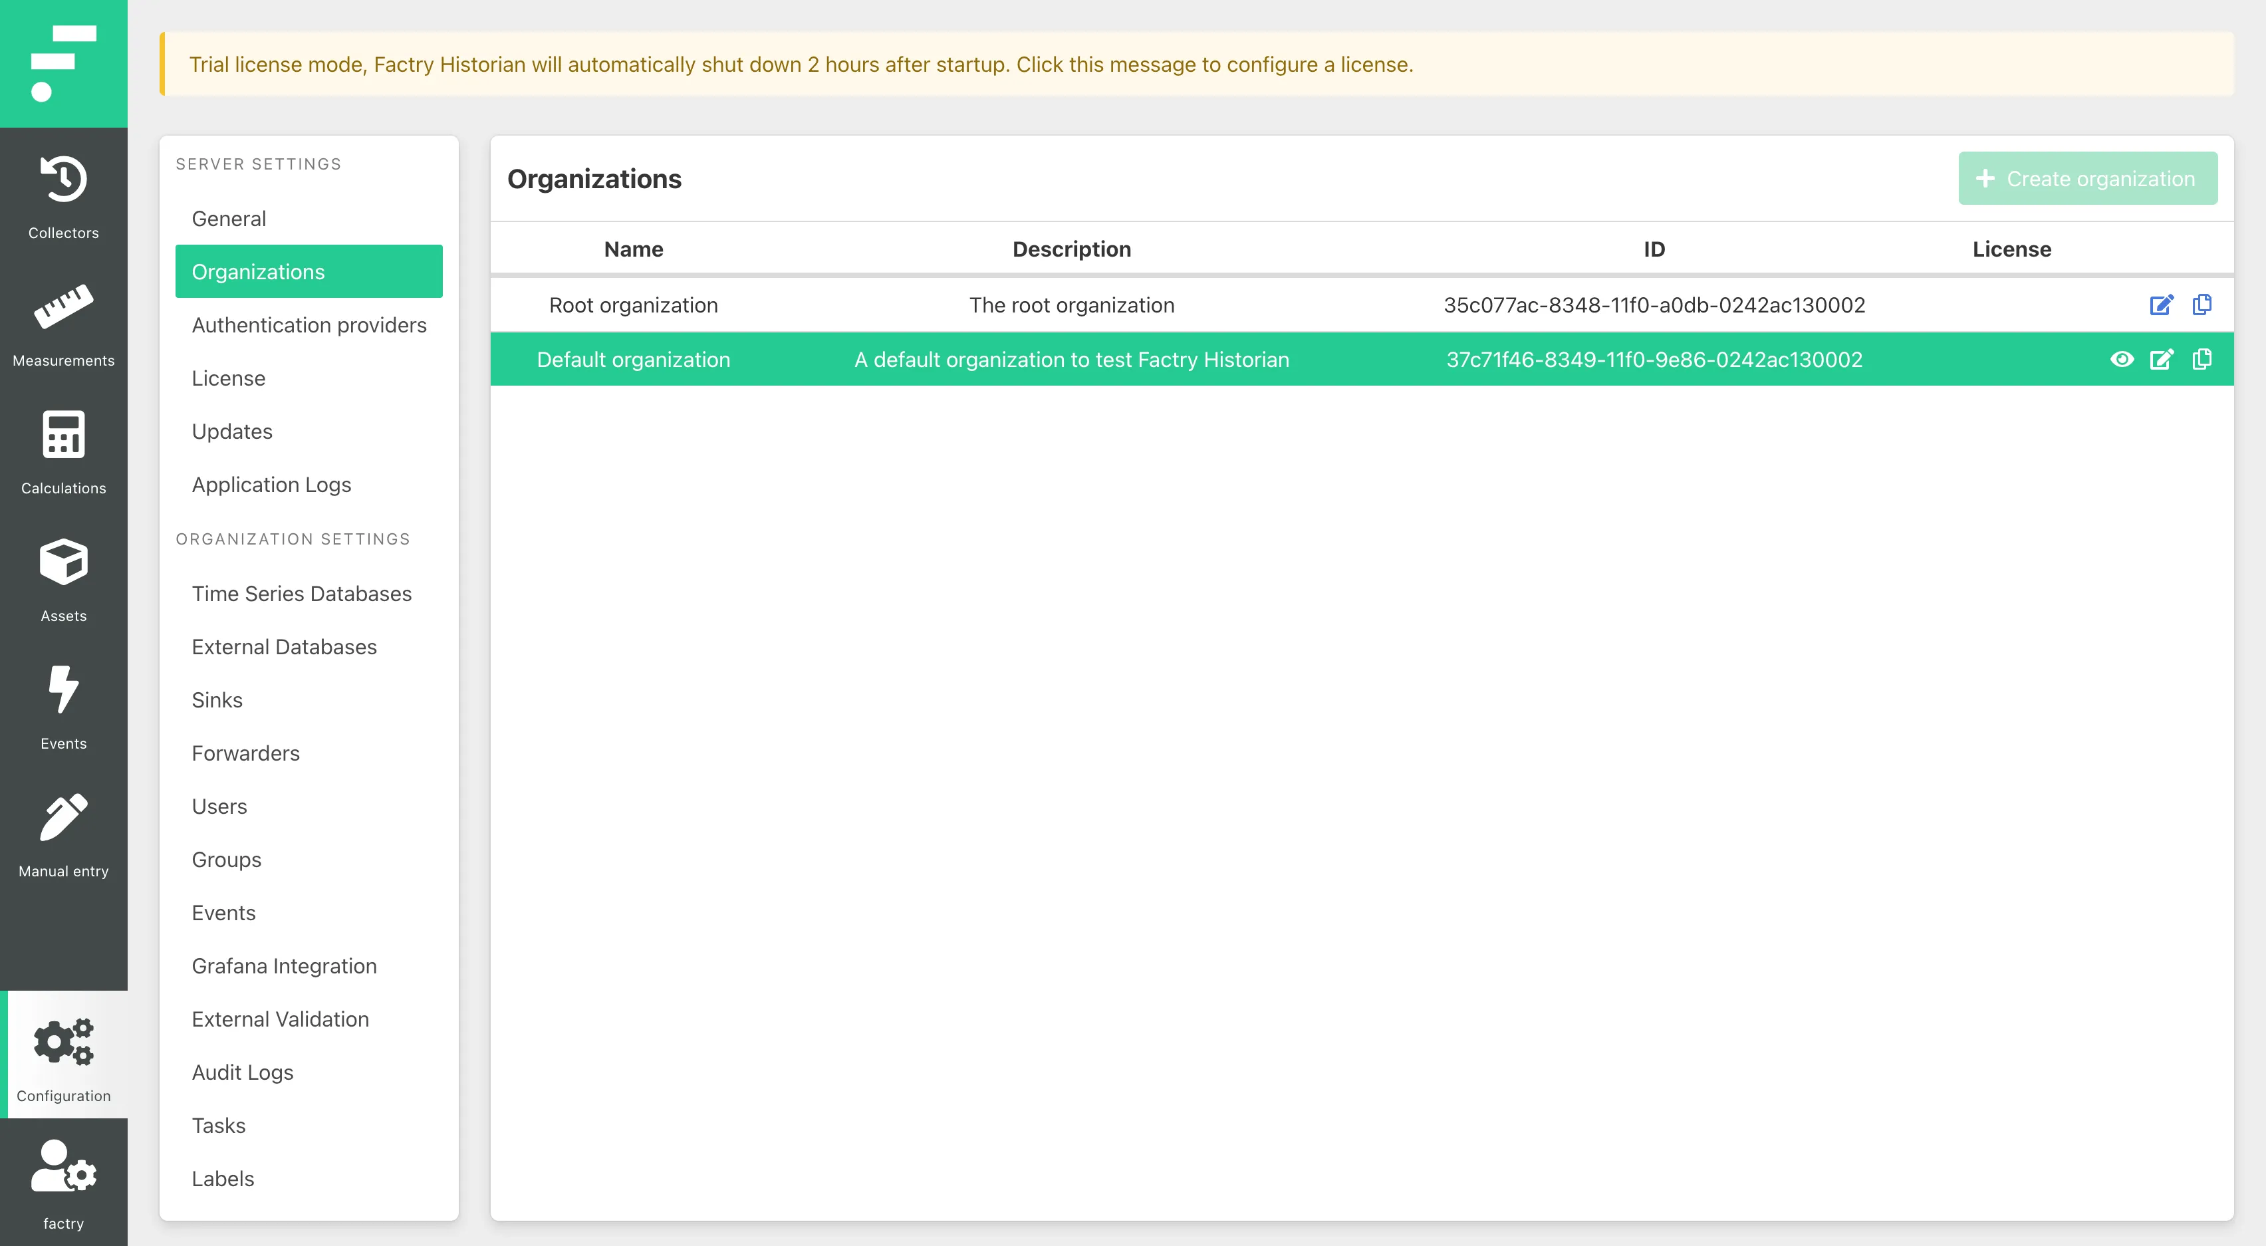The image size is (2266, 1246).
Task: Open Application Logs
Action: (309, 484)
